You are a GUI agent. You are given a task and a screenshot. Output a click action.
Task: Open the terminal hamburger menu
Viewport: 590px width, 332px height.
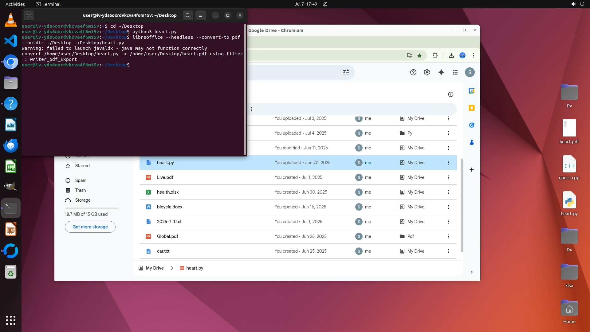(x=200, y=15)
